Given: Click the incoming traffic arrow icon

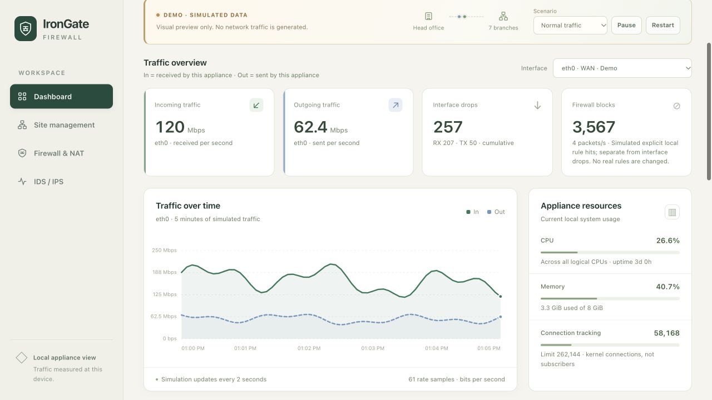Looking at the screenshot, I should 256,105.
